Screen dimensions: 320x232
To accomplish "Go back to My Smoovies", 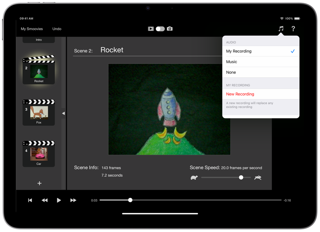I will coord(32,29).
